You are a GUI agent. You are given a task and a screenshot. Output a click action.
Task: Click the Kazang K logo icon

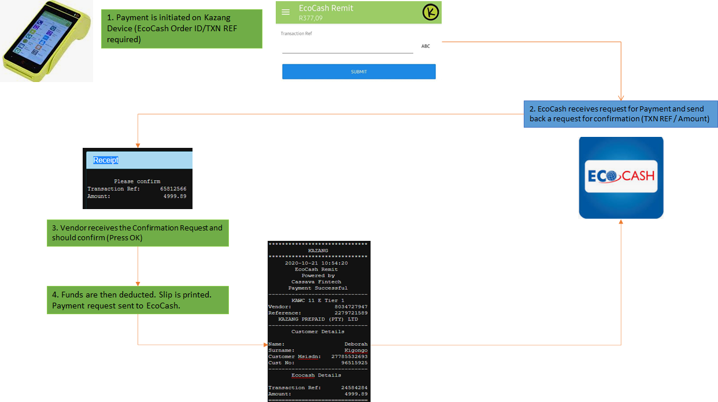tap(431, 12)
